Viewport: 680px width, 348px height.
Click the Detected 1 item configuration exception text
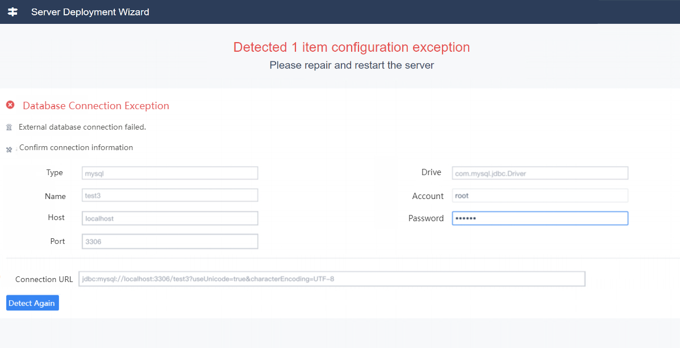pos(352,47)
